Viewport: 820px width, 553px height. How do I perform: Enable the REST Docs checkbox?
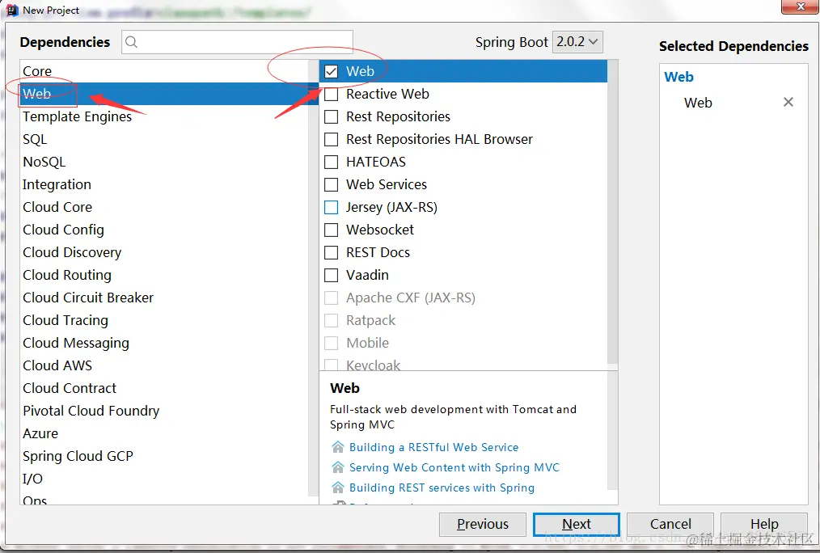(x=331, y=252)
